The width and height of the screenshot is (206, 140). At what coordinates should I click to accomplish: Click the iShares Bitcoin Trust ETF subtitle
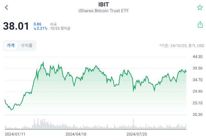[103, 11]
